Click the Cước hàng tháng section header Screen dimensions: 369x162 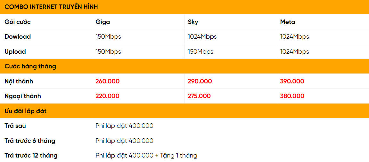tap(30, 66)
